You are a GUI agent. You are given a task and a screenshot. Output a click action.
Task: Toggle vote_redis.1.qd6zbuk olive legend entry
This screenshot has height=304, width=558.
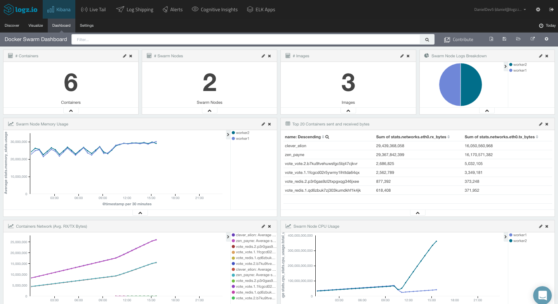tap(254, 258)
